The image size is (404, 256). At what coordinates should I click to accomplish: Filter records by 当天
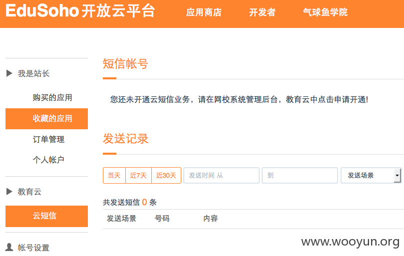coord(114,175)
